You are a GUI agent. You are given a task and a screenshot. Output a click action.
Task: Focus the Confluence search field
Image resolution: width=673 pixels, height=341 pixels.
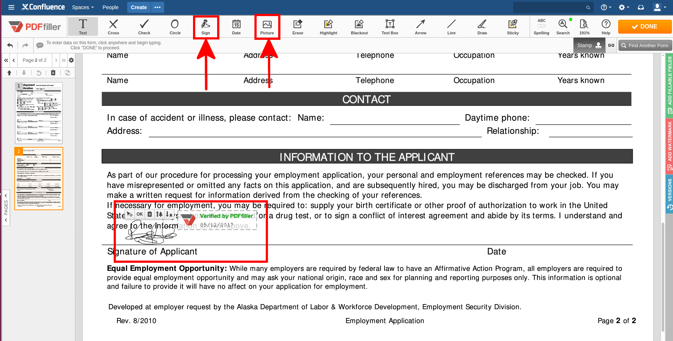pyautogui.click(x=553, y=7)
